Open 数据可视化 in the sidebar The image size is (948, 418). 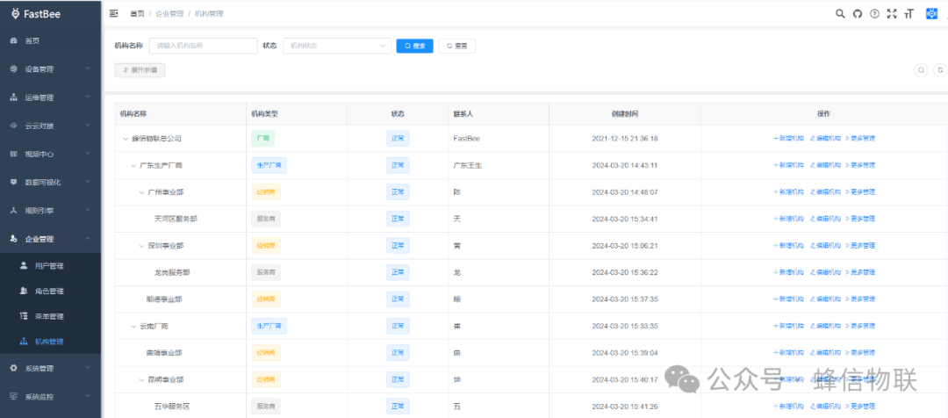click(x=50, y=182)
